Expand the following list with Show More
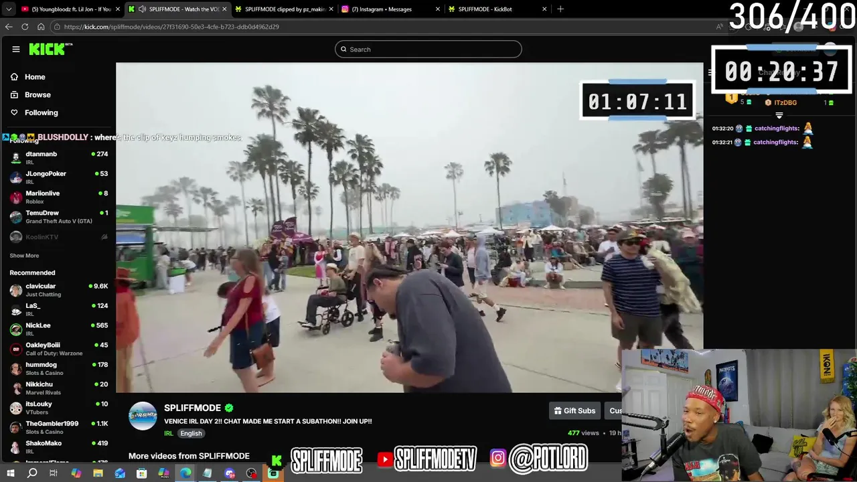This screenshot has width=857, height=482. point(24,256)
